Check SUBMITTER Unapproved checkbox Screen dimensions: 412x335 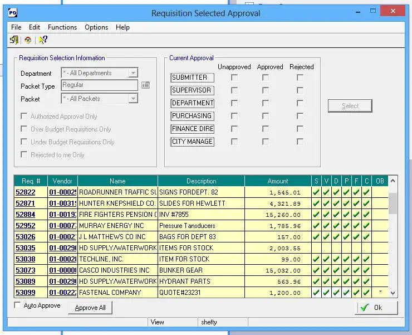tap(234, 77)
